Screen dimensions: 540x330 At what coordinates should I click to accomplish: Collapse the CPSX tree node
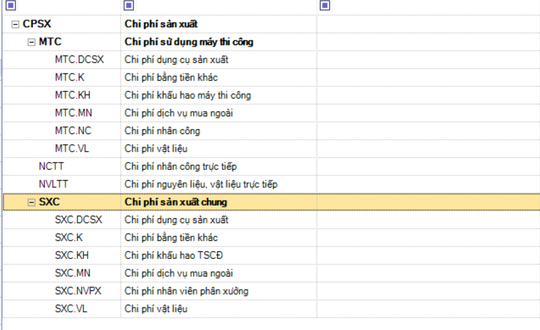click(x=15, y=24)
